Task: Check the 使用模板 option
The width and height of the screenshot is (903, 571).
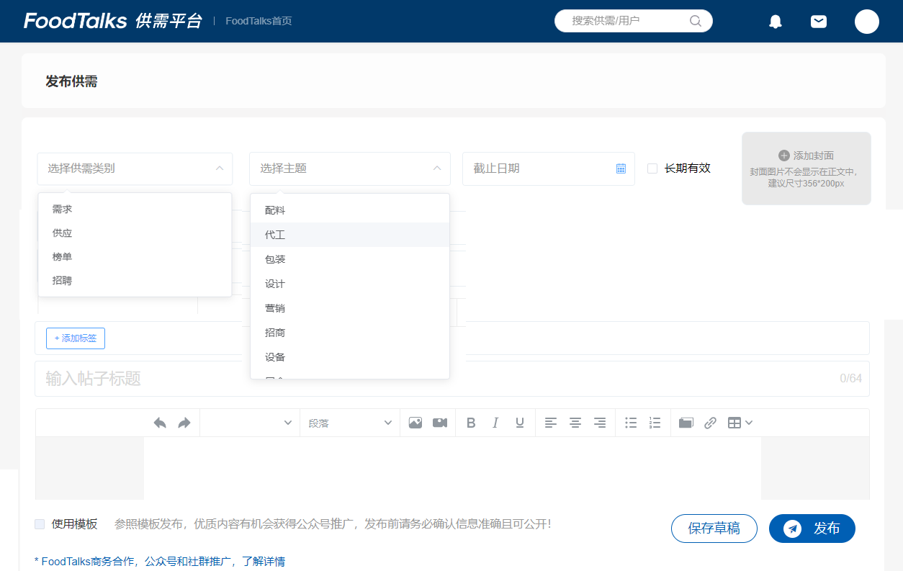Action: 40,524
